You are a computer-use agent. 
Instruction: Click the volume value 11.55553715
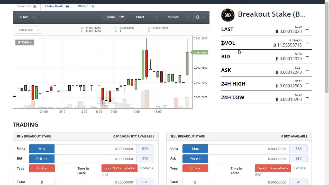287,45
